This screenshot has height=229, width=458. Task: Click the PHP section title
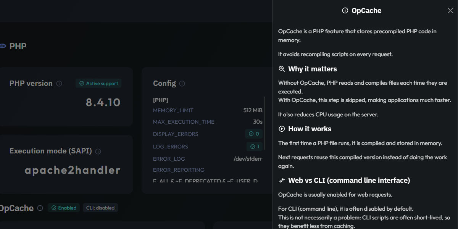[x=18, y=46]
